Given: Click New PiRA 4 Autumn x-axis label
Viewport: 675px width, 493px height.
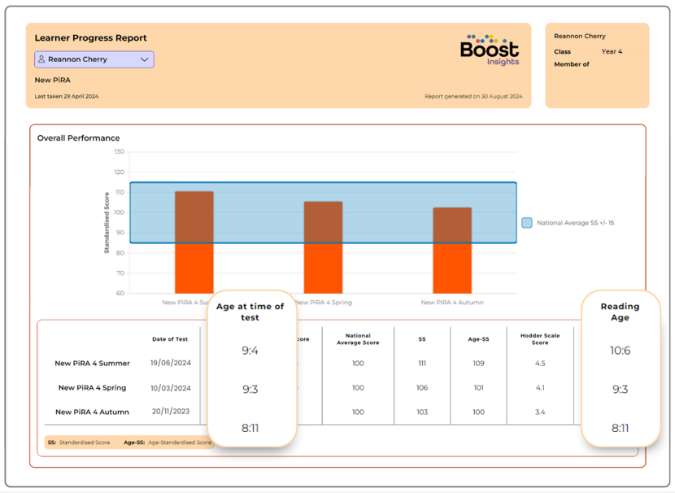Looking at the screenshot, I should point(451,303).
